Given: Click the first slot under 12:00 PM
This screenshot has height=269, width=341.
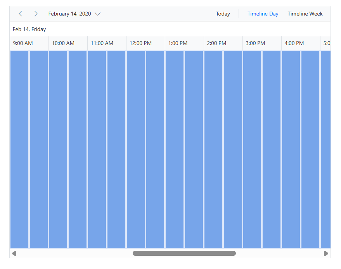Looking at the screenshot, I should [x=136, y=149].
